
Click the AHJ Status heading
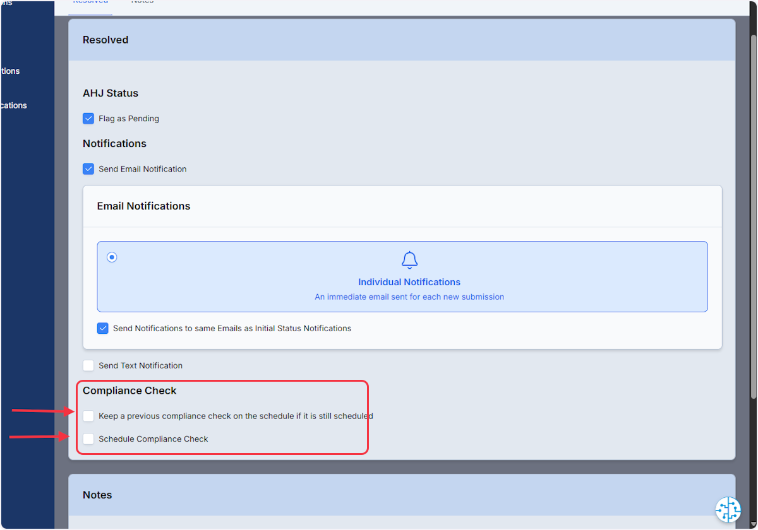click(111, 93)
